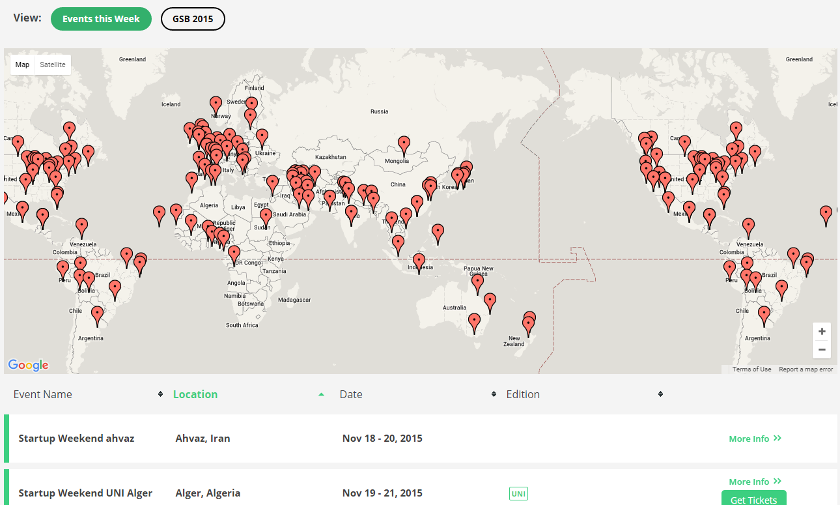This screenshot has width=840, height=505.
Task: Select the pin over Papua New Guinea
Action: tap(477, 283)
